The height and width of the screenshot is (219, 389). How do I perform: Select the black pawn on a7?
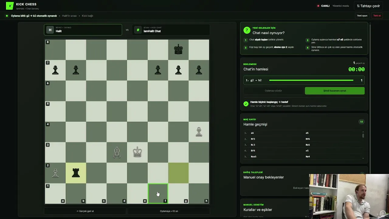point(55,70)
